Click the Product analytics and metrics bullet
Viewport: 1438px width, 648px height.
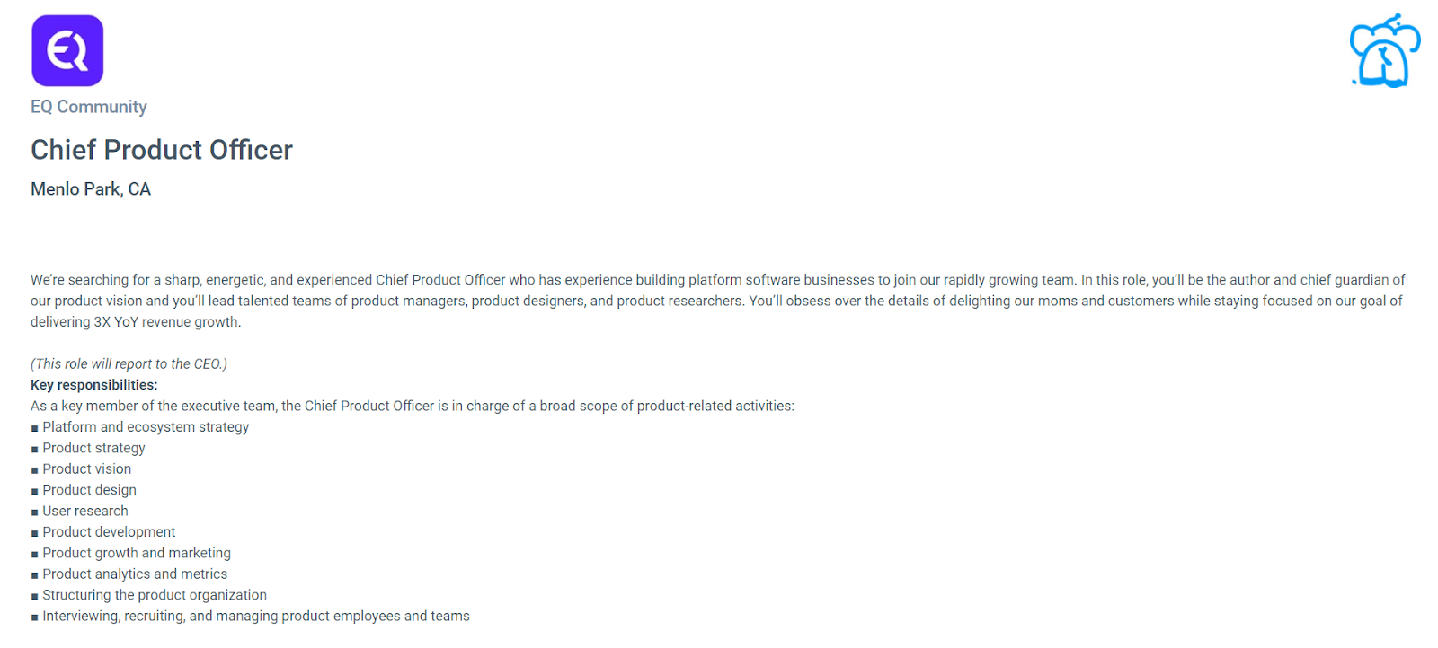click(135, 574)
